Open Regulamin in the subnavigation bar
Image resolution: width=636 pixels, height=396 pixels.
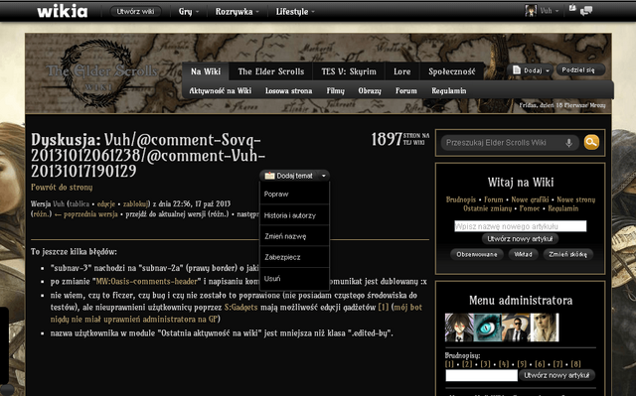point(448,90)
